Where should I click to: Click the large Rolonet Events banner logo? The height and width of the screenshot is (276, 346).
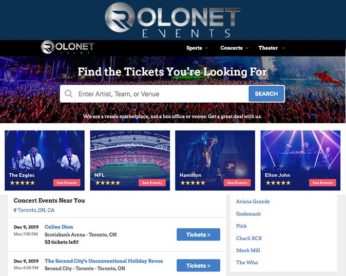tap(173, 20)
